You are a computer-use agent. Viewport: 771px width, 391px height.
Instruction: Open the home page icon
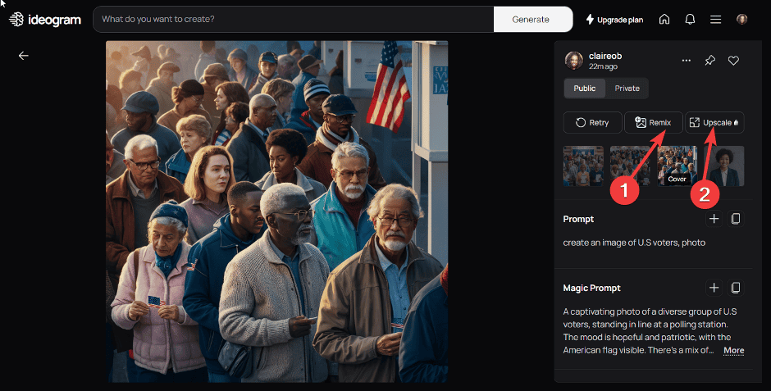point(664,19)
